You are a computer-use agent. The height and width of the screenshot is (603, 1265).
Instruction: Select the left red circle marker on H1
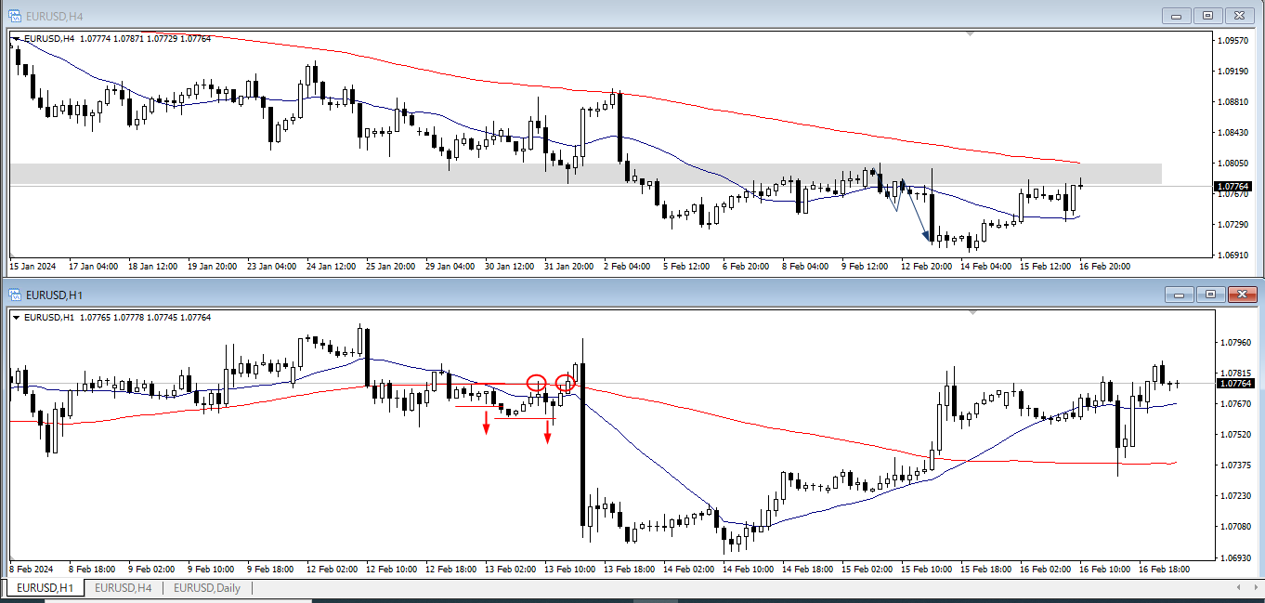click(x=536, y=383)
